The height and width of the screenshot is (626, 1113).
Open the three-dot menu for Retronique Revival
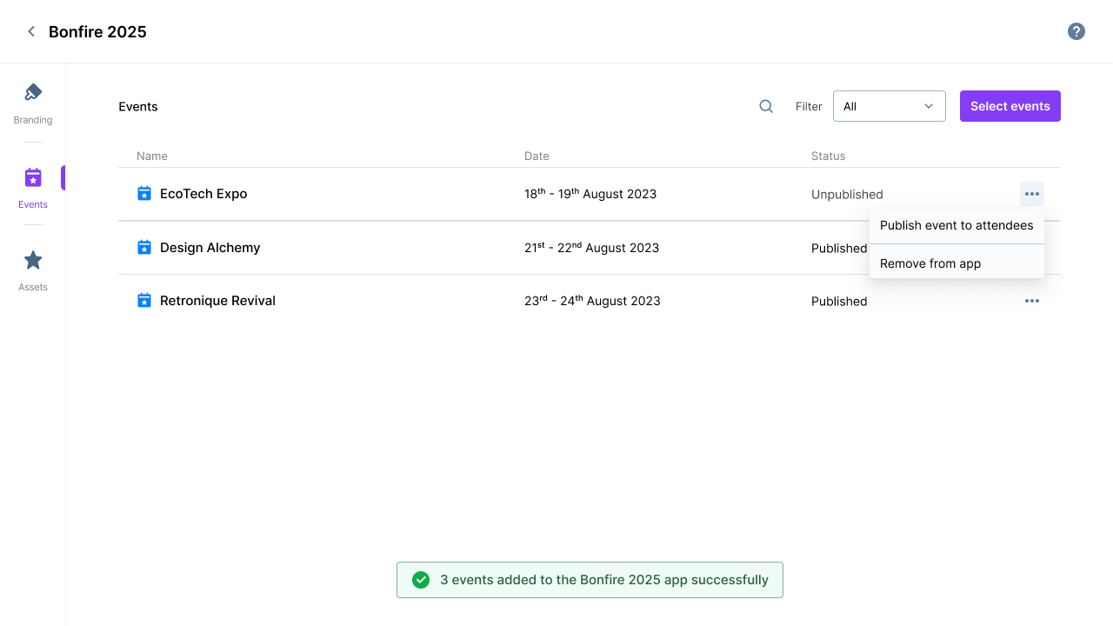(1032, 301)
